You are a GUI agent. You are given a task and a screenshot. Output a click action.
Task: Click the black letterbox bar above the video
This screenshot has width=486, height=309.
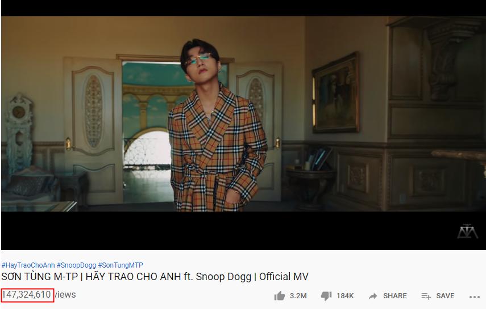(x=243, y=8)
